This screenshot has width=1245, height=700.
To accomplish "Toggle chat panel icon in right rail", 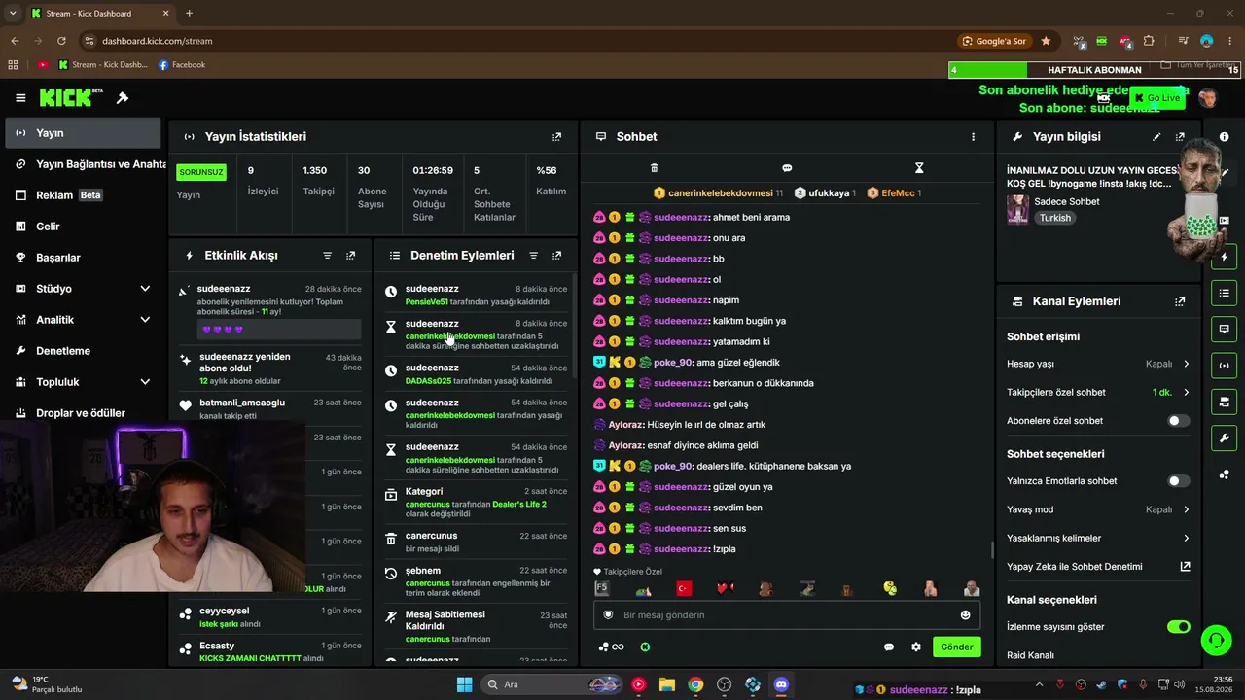I will 1224,330.
